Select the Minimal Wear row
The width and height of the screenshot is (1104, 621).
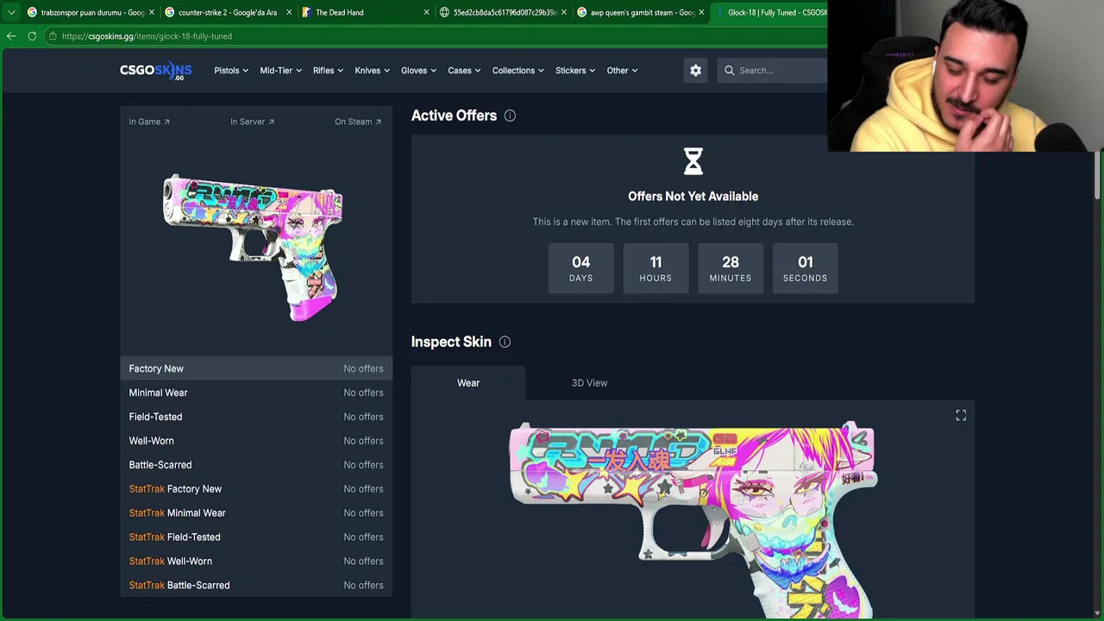coord(256,392)
